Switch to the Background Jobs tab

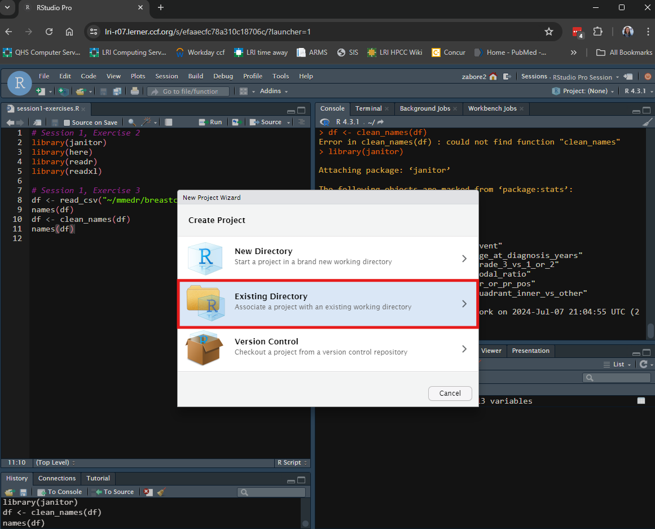click(425, 108)
